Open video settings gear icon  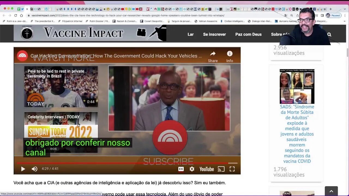click(x=192, y=169)
